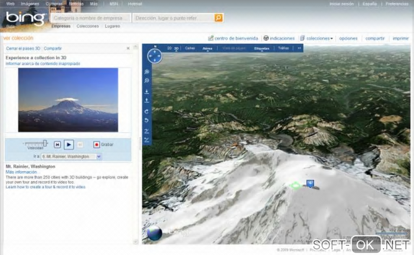Zoom out using magnifier minus icon

click(x=147, y=81)
